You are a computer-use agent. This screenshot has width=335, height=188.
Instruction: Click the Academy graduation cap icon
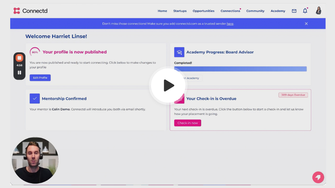click(x=179, y=52)
